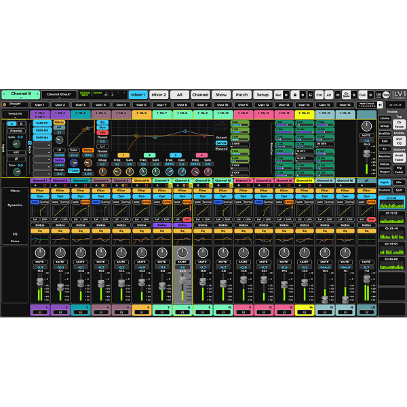Toggle the Comp on Channel 3 strip
Viewport: 407px width, 407px height.
85,202
